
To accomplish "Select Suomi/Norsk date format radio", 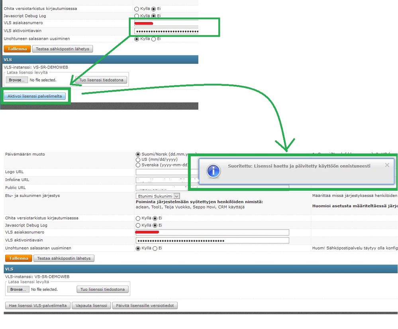I will (x=138, y=154).
